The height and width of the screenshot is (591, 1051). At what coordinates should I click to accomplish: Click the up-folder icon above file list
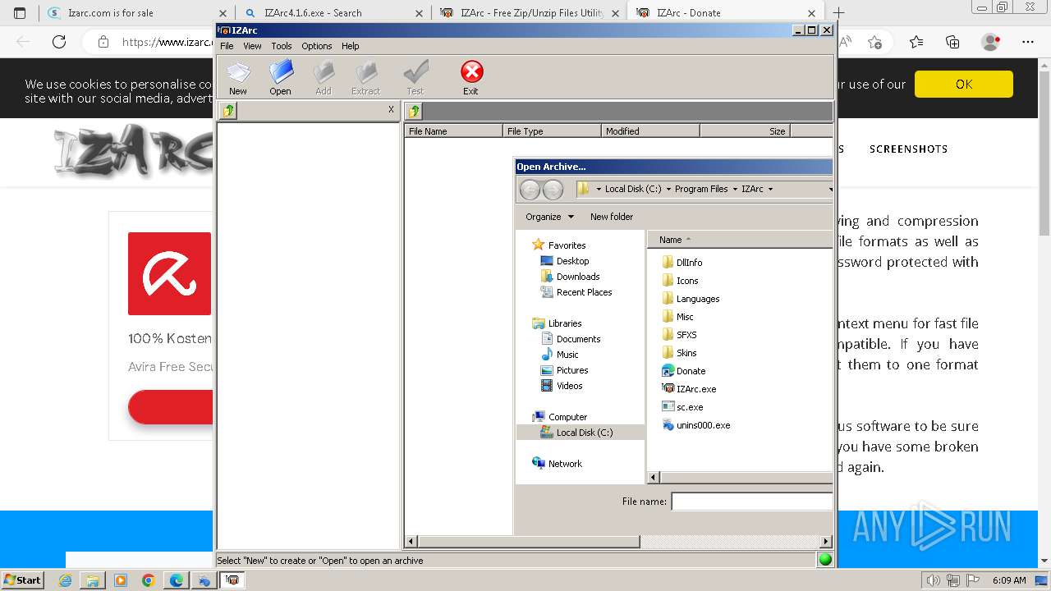pyautogui.click(x=414, y=111)
